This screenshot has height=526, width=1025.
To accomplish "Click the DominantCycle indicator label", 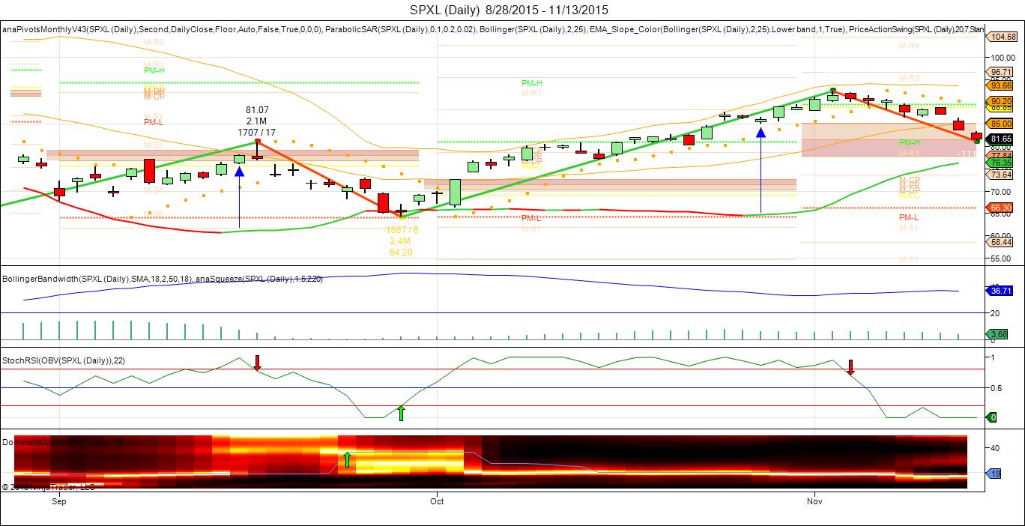I will (64, 442).
